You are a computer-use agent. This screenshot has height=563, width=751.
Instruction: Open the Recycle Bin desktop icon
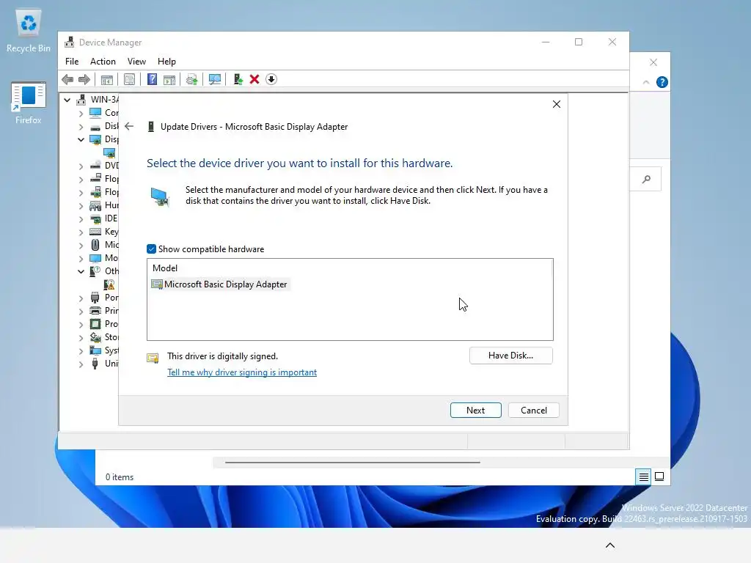[x=29, y=31]
